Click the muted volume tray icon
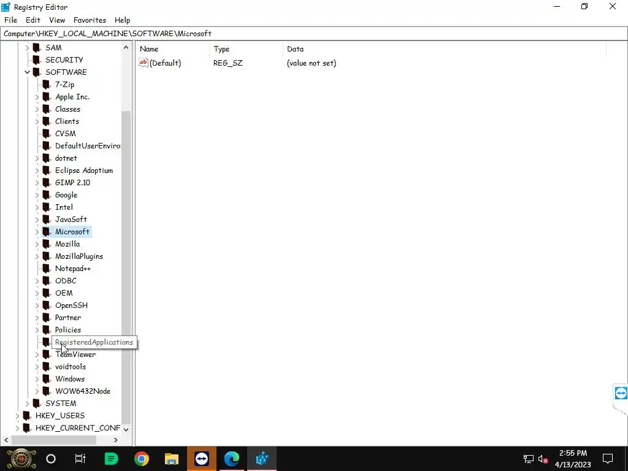 543,459
